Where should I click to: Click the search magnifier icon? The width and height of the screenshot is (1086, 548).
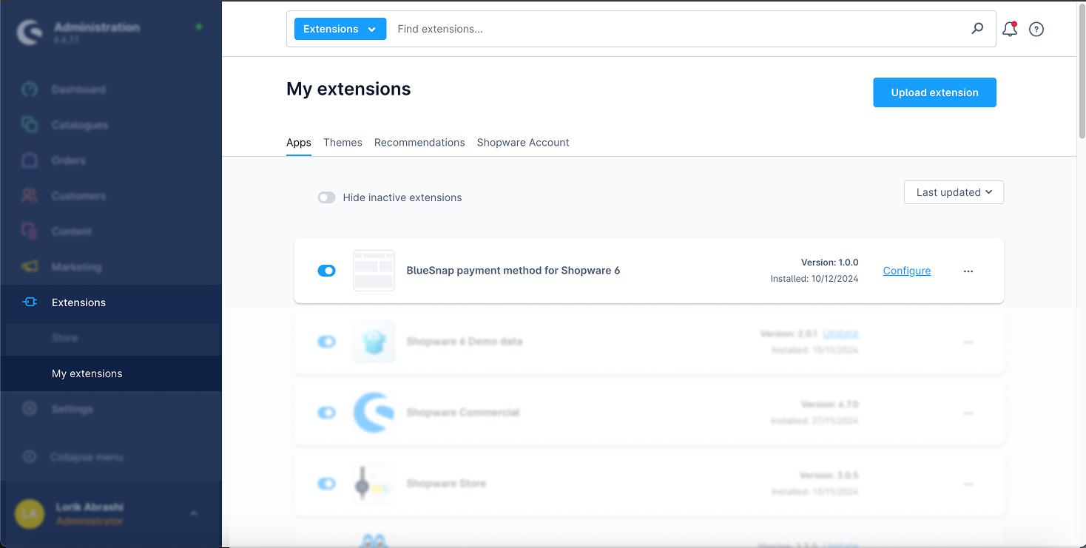[977, 29]
